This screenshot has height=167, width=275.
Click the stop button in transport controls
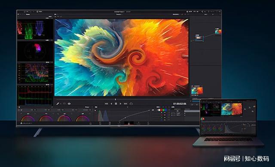(x=116, y=104)
